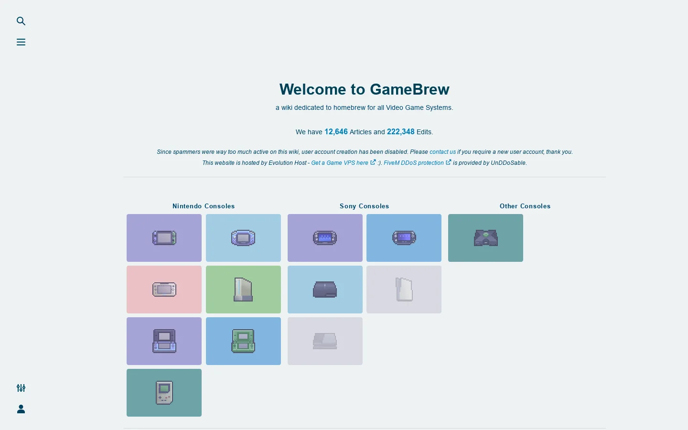Screen dimensions: 688x430
Task: Open the blue tile with green DS
Action: (243, 341)
